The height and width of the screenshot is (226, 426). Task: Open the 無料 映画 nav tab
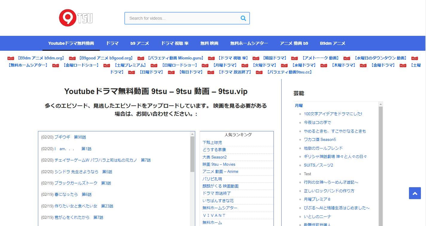pyautogui.click(x=209, y=43)
